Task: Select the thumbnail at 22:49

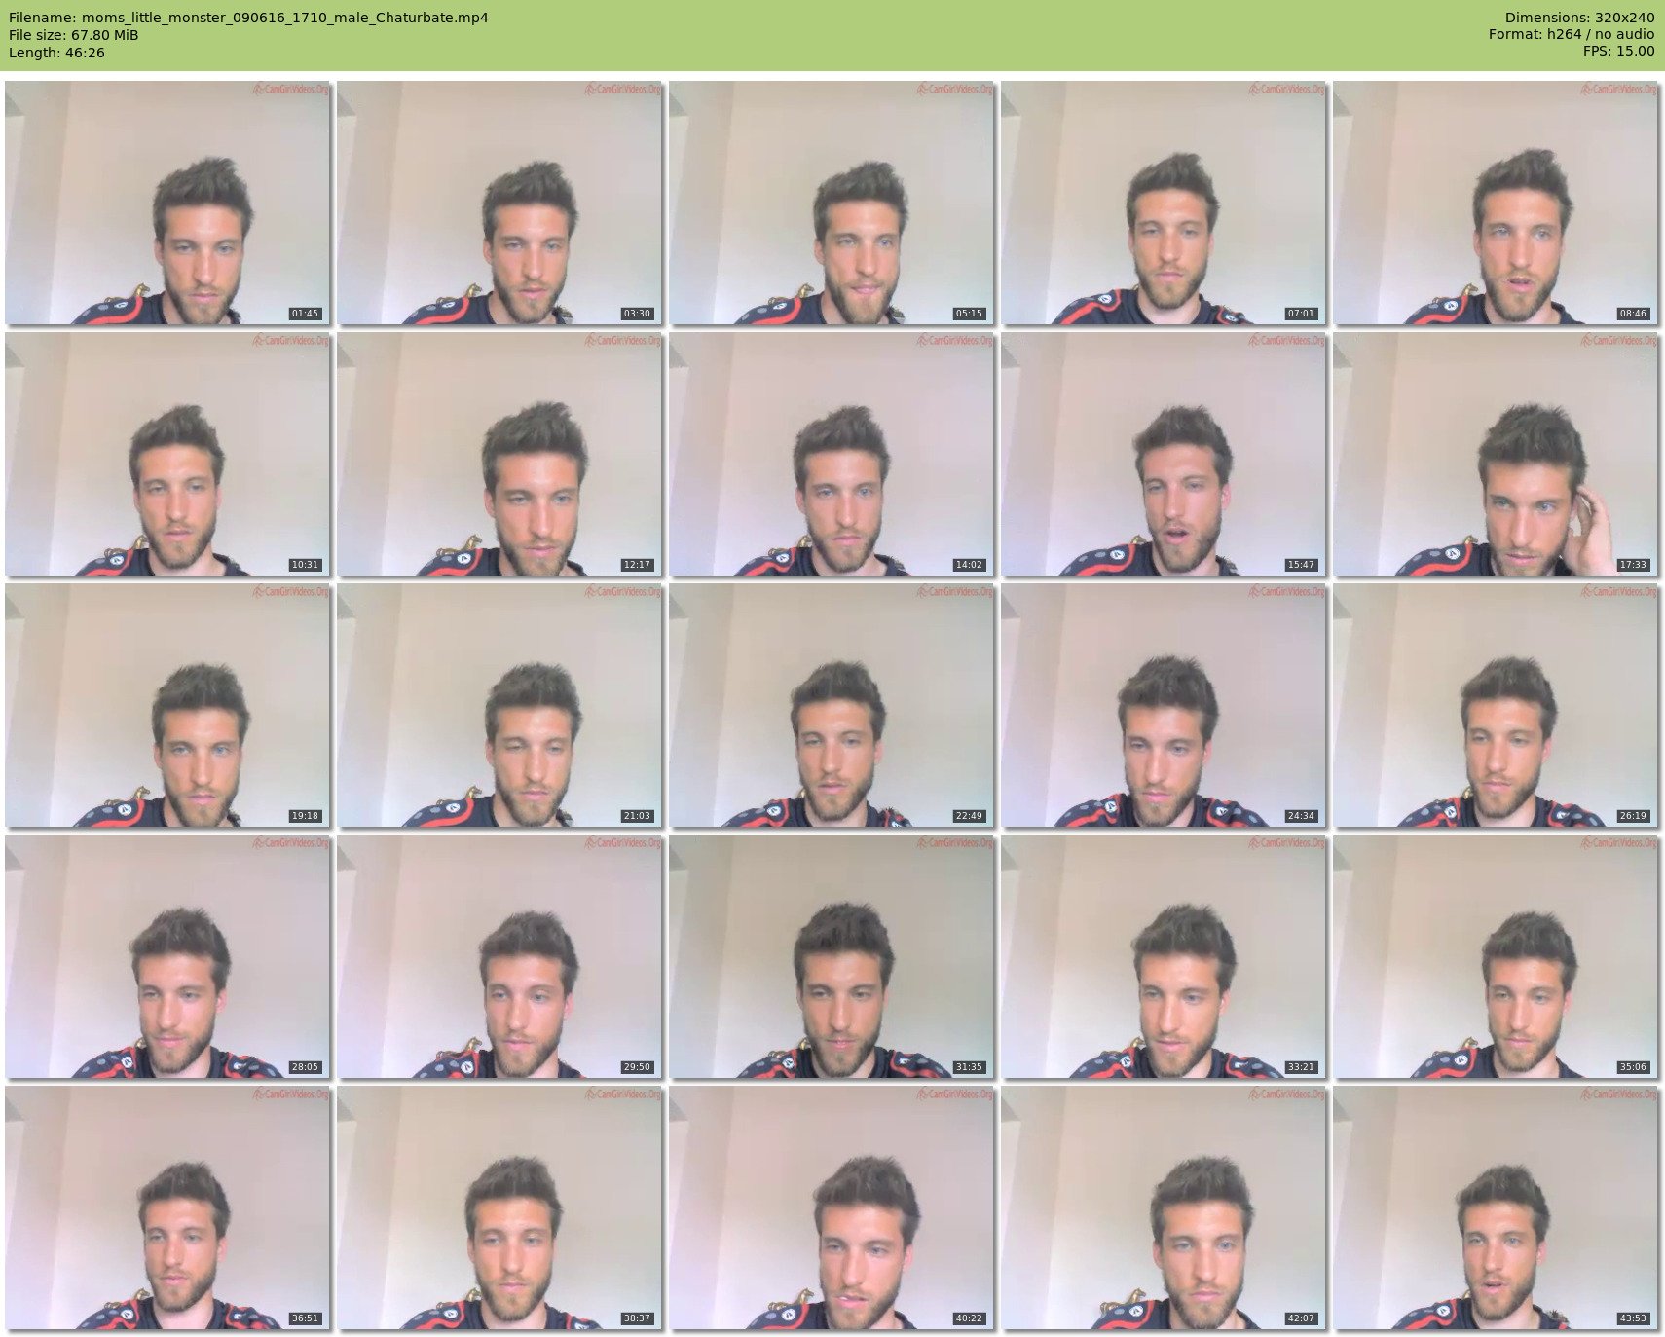Action: [x=832, y=705]
